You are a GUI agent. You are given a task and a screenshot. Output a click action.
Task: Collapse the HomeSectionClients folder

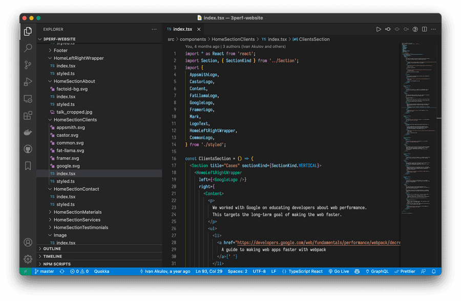75,119
